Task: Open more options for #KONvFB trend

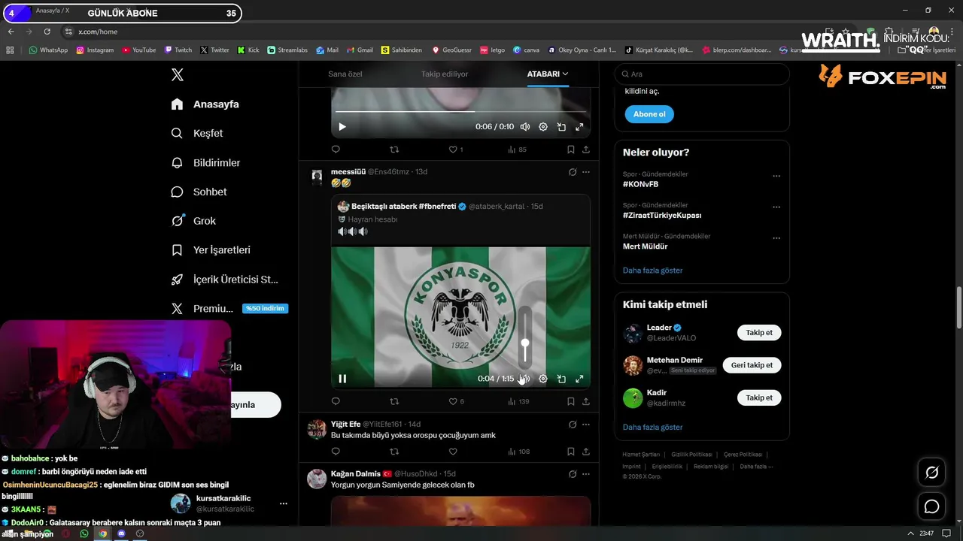Action: (x=776, y=176)
